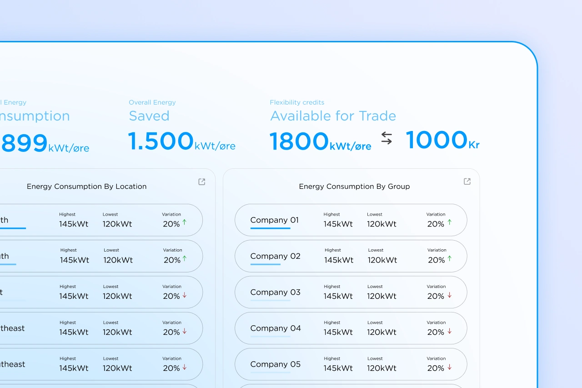
Task: Click green up arrow in Company 01 row
Action: click(x=449, y=222)
